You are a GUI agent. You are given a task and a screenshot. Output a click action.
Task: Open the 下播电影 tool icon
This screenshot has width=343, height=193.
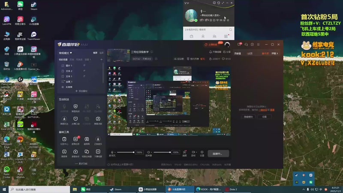pos(98,153)
